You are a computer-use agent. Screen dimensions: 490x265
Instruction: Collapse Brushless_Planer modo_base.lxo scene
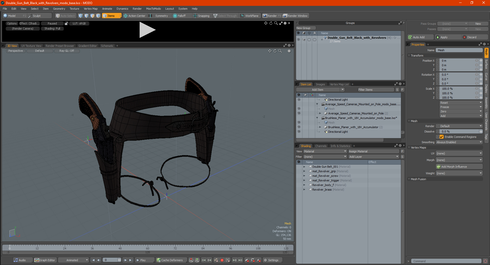point(317,118)
